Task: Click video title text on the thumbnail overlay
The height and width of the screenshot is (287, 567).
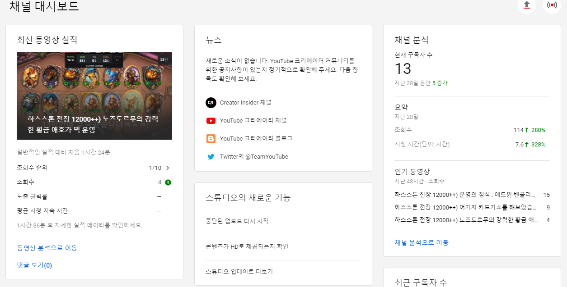Action: click(x=93, y=125)
